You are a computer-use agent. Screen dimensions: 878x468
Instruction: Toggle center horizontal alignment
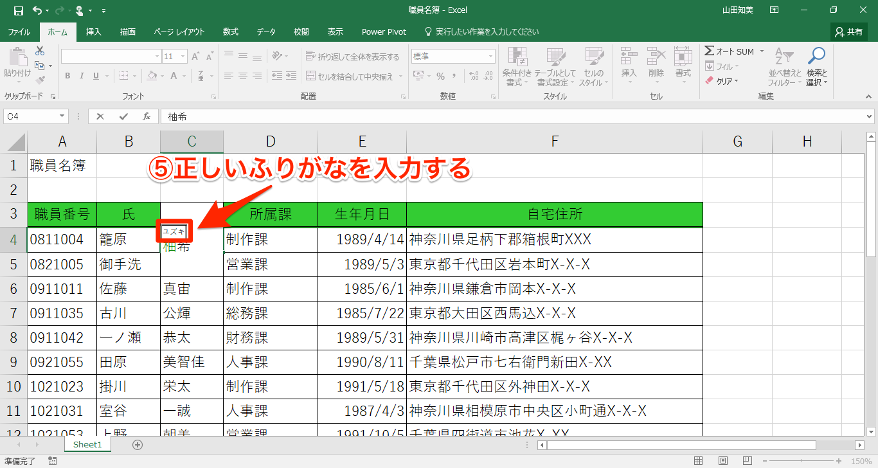pos(243,76)
